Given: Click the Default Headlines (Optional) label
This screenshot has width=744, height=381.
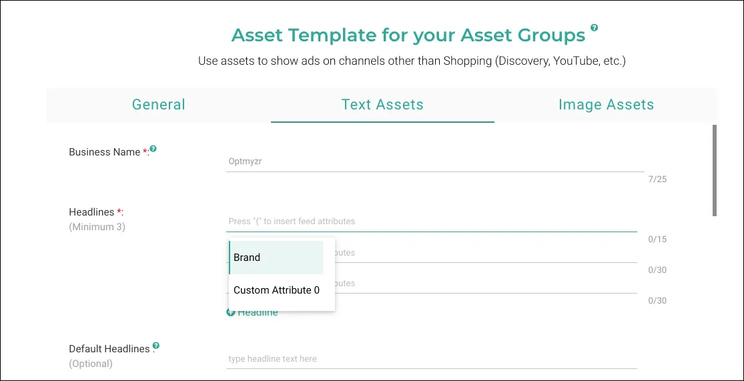Looking at the screenshot, I should click(110, 356).
